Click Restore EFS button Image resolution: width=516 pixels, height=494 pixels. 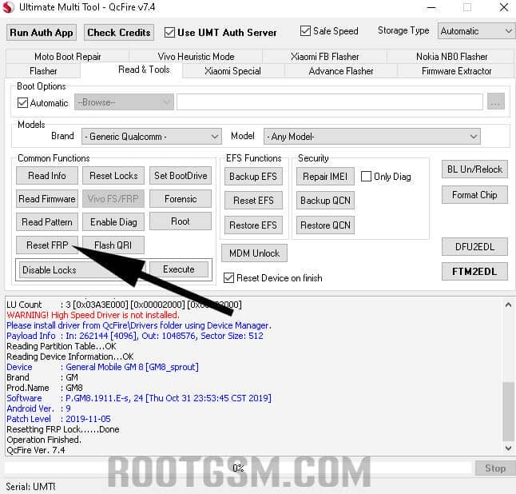(x=253, y=225)
